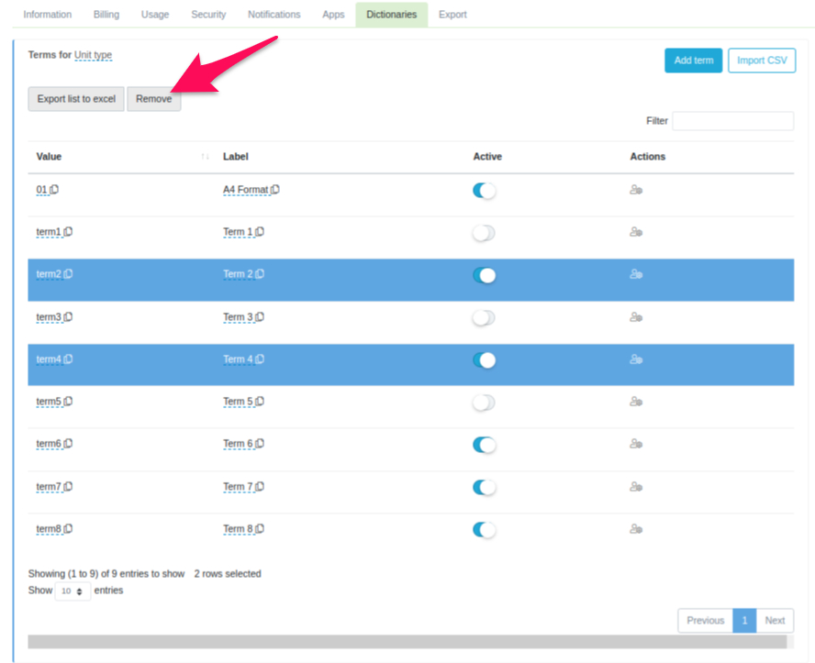
Task: Open the Notifications tab
Action: click(x=274, y=15)
